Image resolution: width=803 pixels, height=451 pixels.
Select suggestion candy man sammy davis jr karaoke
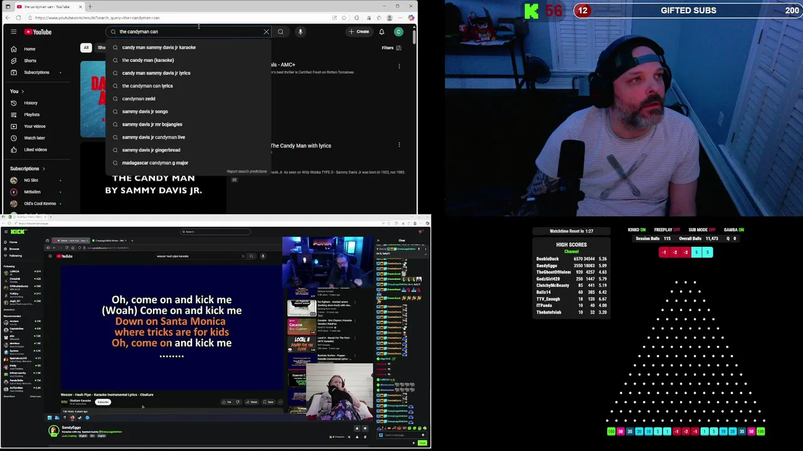click(x=188, y=47)
